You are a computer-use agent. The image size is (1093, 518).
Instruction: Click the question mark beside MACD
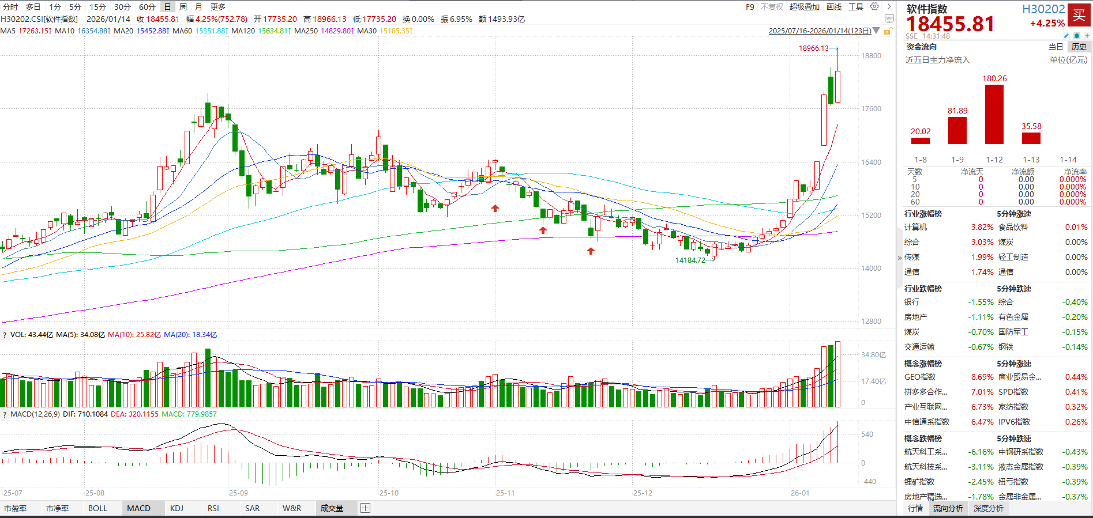click(5, 414)
